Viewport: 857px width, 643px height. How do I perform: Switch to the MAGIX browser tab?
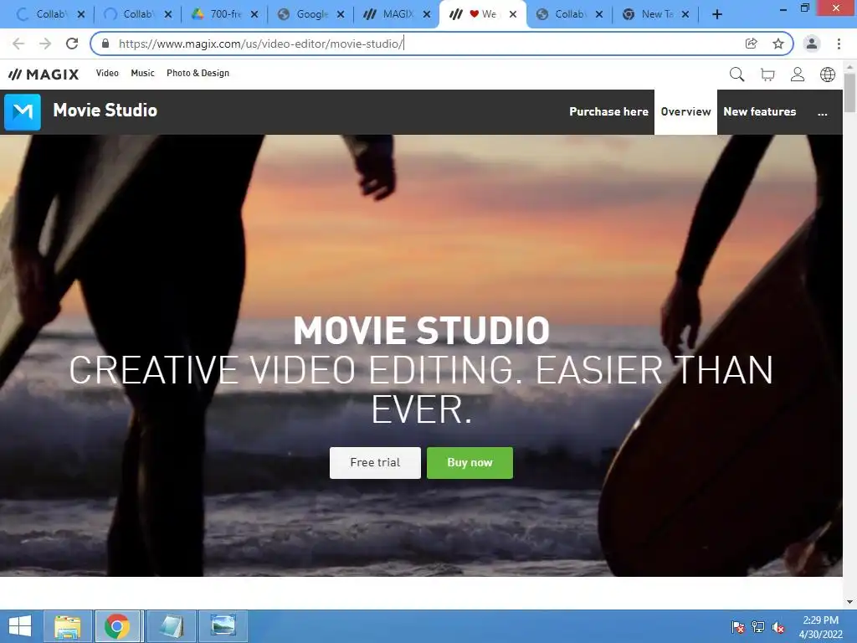[395, 14]
